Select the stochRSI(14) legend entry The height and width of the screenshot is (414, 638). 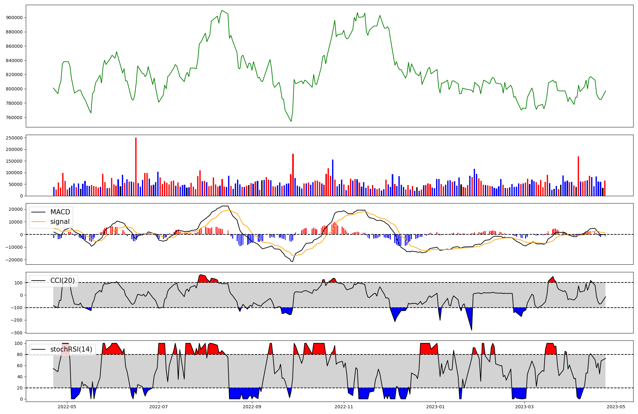point(71,349)
